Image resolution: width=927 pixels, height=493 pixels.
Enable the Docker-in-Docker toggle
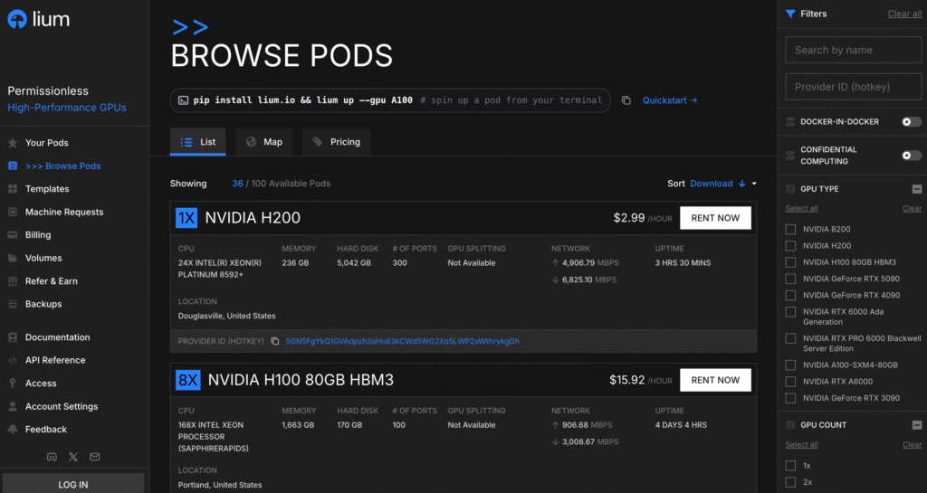pyautogui.click(x=911, y=122)
